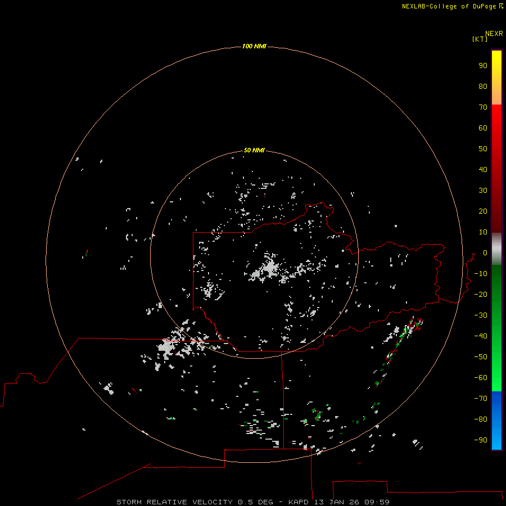
Task: Click the -10 value on the velocity scale
Action: 481,274
